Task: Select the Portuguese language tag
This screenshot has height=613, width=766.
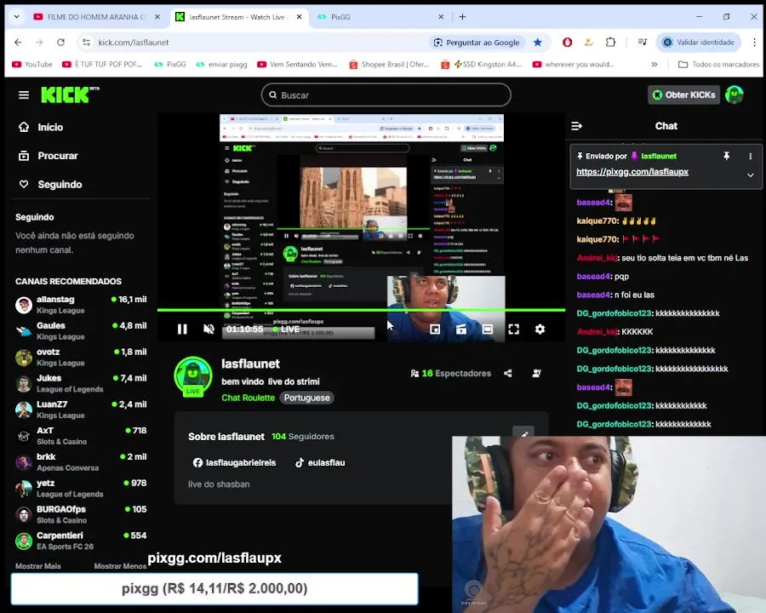Action: pos(306,398)
